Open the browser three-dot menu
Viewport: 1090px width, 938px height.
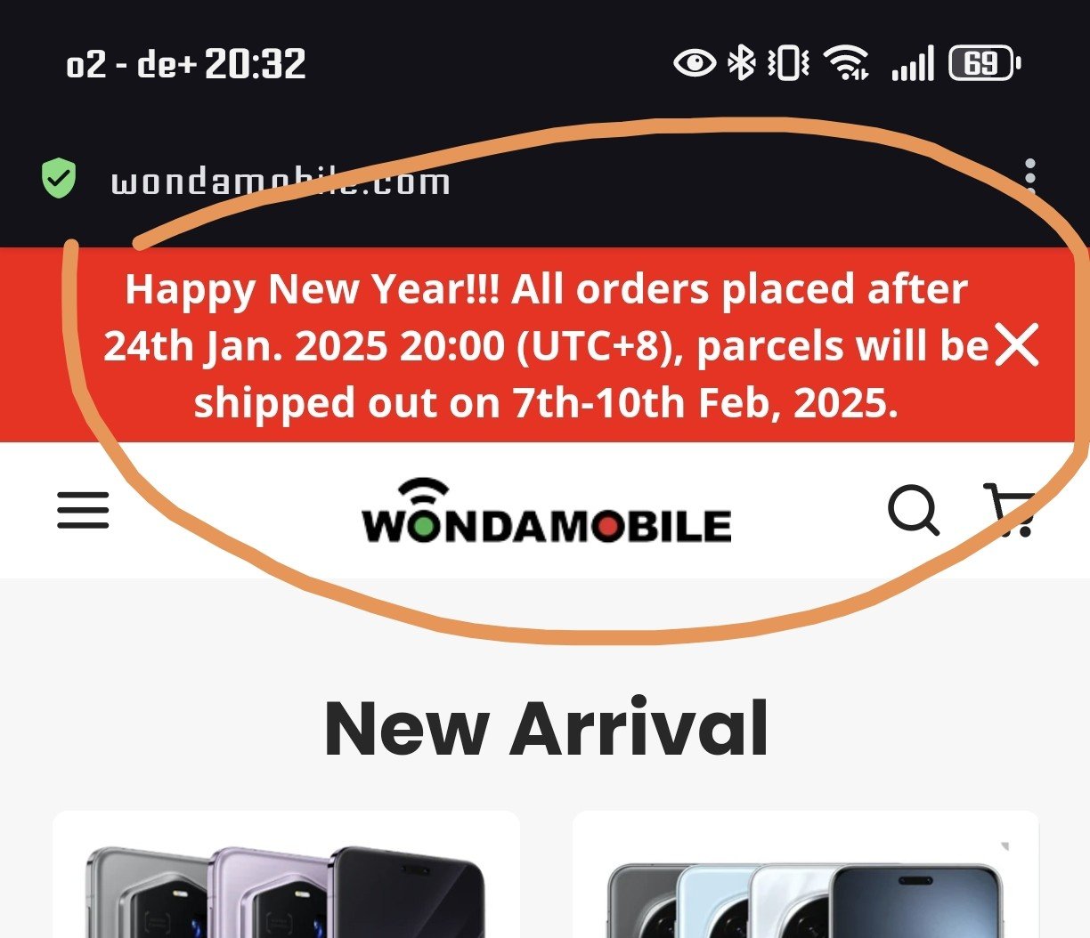click(x=1030, y=177)
